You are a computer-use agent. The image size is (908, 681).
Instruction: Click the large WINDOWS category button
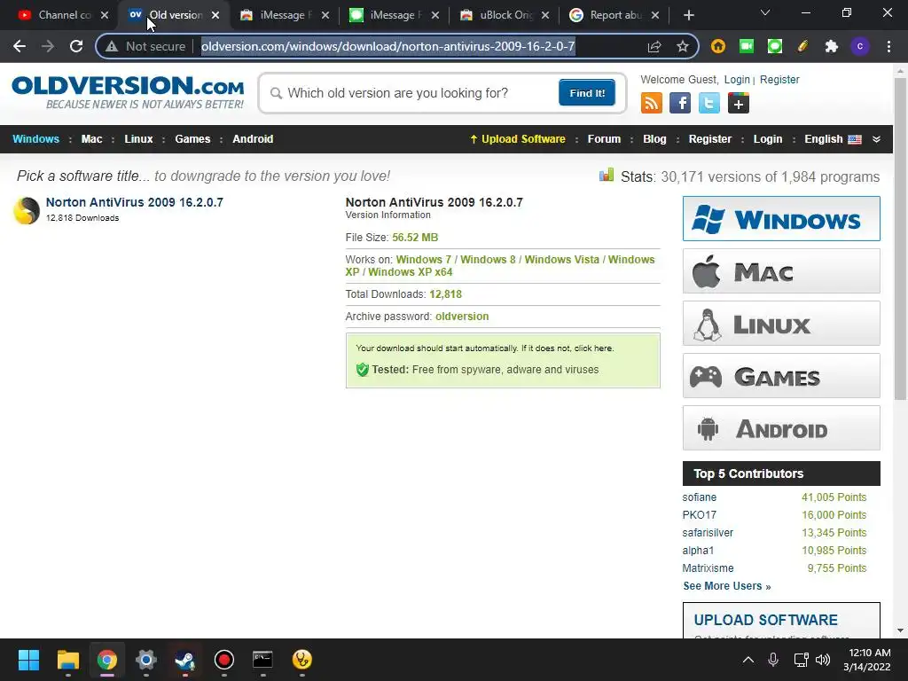[x=781, y=218]
